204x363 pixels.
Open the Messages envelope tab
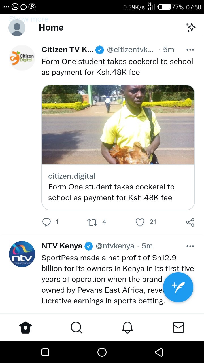pos(178,328)
